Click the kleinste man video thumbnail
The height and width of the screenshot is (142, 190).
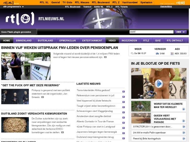[x=141, y=106]
